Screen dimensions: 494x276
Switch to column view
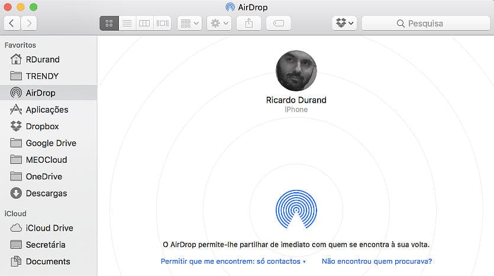coord(144,23)
